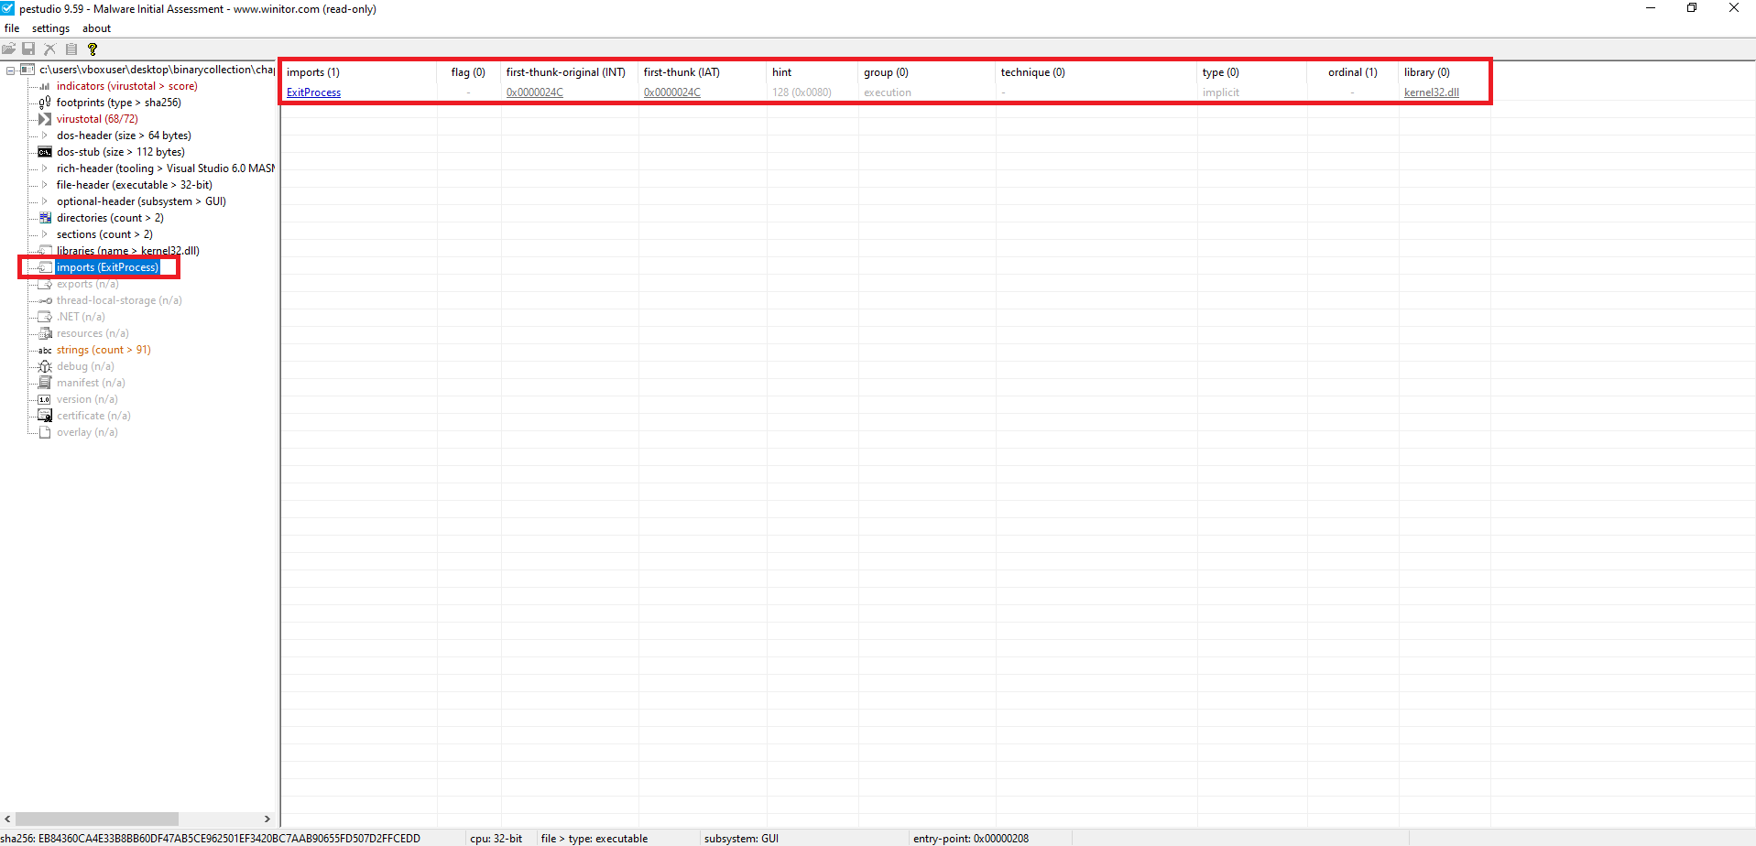Click the indicators bar chart icon
Image resolution: width=1756 pixels, height=846 pixels.
click(x=44, y=86)
